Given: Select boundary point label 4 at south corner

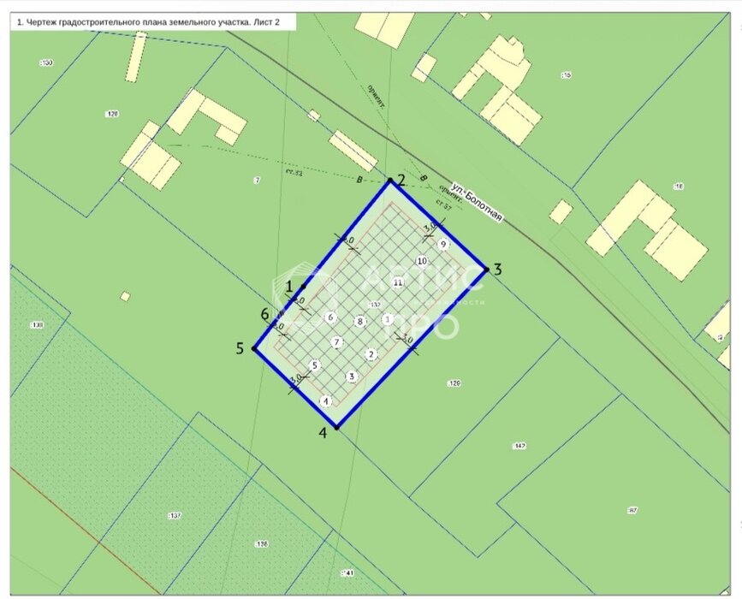Looking at the screenshot, I should coord(324,433).
